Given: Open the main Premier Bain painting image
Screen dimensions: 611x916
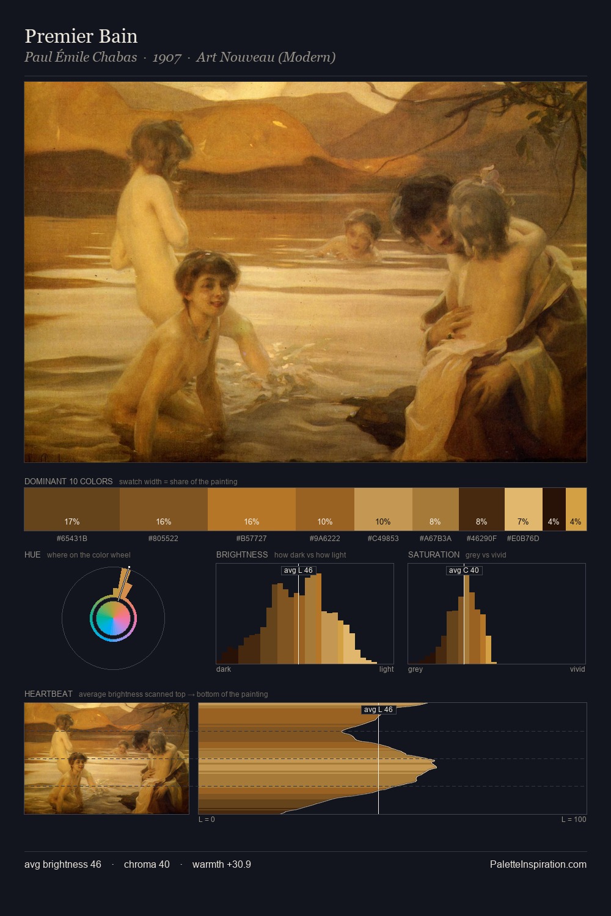Looking at the screenshot, I should (x=305, y=272).
